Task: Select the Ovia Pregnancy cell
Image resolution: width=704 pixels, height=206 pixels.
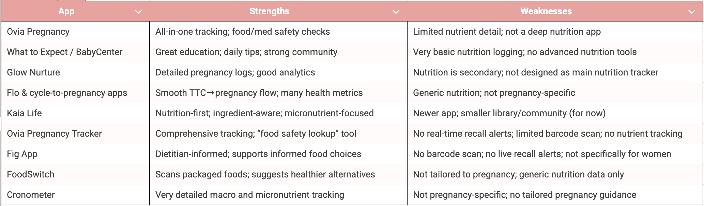Action: (x=38, y=32)
